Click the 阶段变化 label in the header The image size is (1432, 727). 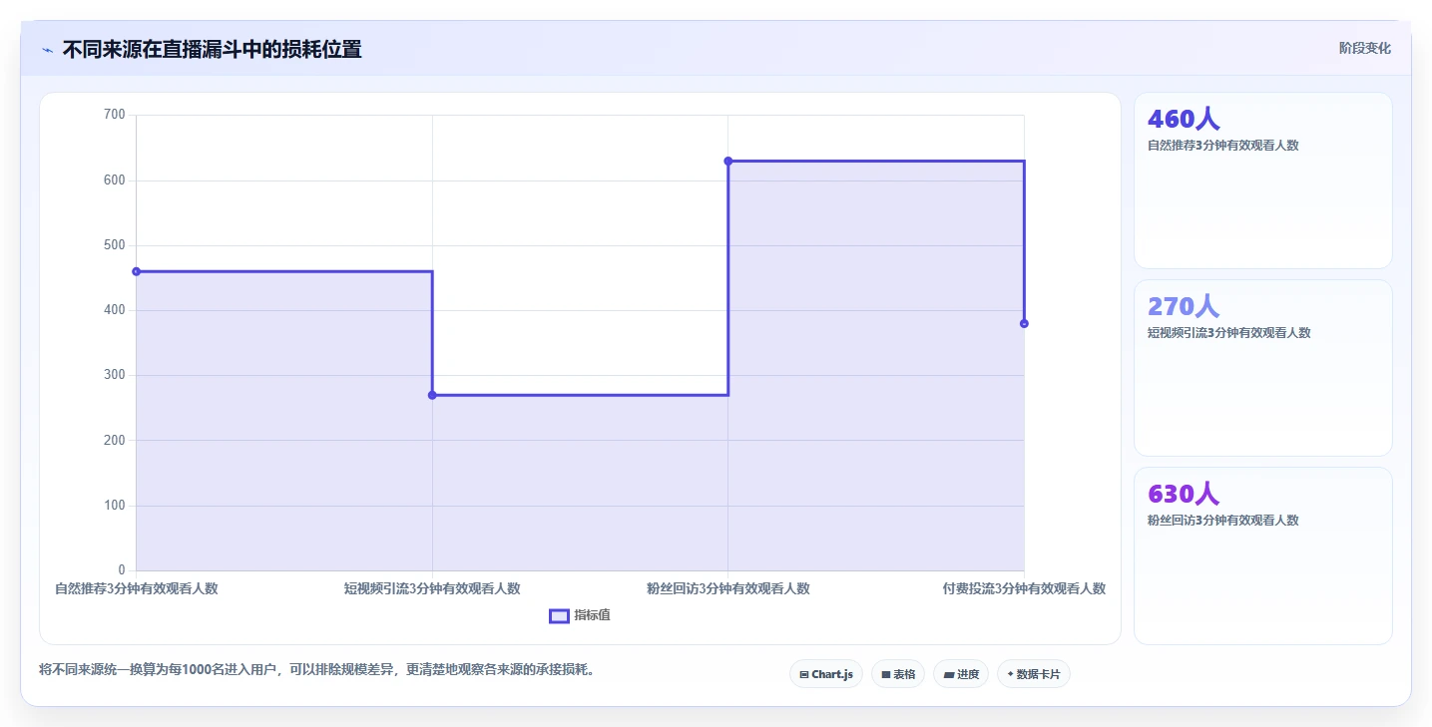1364,48
